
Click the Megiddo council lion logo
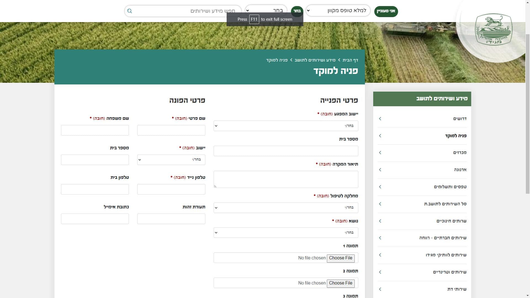[x=494, y=30]
